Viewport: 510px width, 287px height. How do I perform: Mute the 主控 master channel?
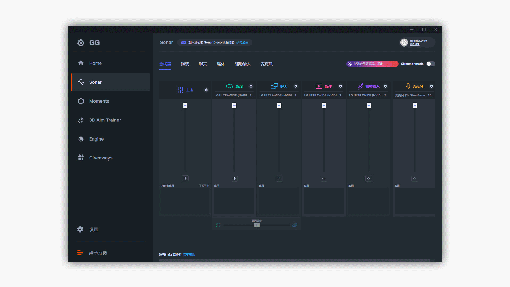[185, 178]
